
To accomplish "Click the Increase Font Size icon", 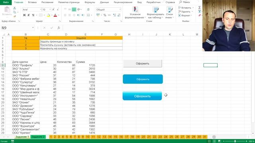I will point(53,10).
